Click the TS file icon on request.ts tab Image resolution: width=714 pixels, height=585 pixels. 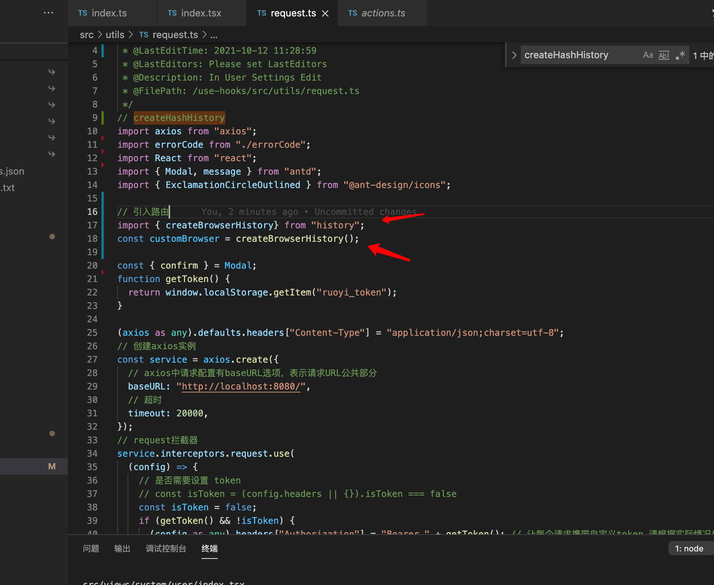(x=262, y=13)
